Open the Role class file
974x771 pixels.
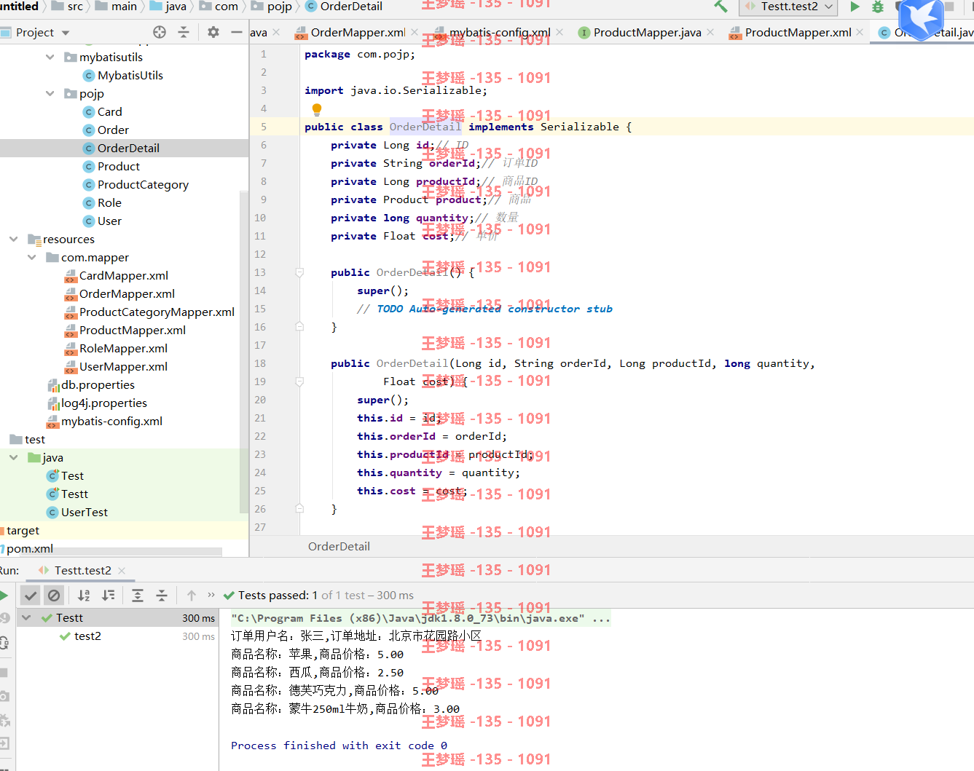[x=102, y=202]
